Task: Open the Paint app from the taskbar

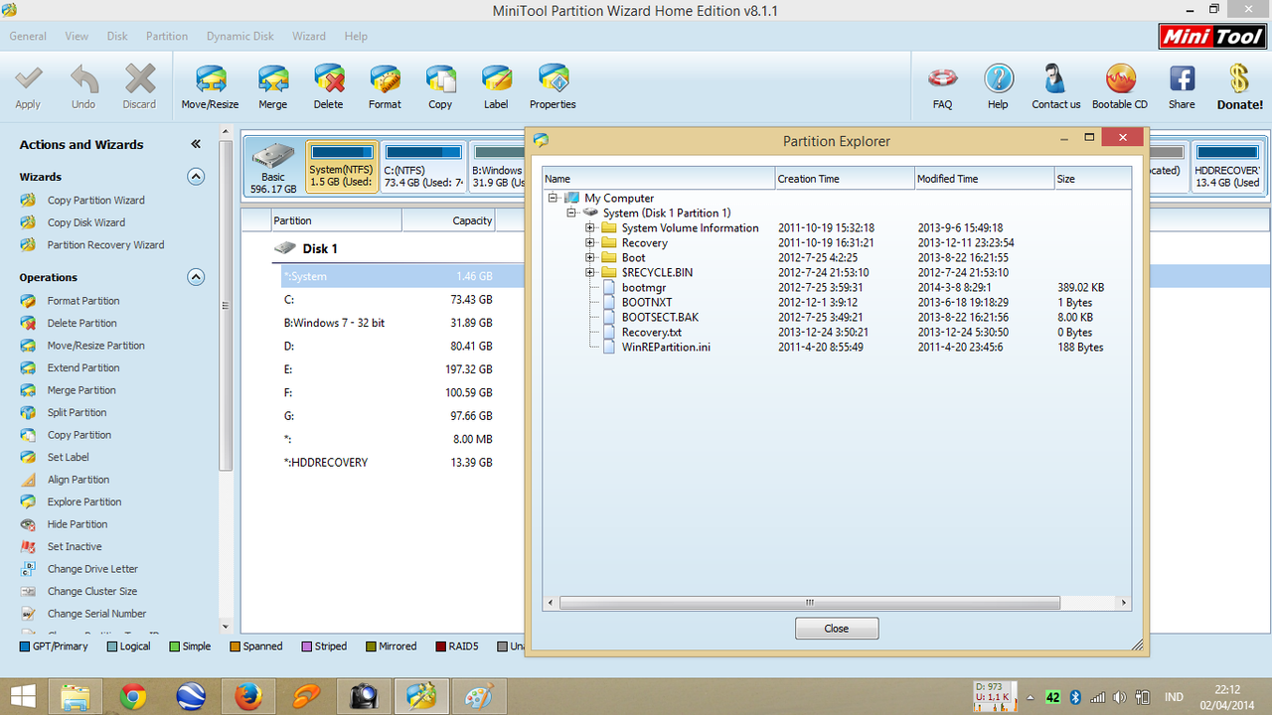Action: click(479, 695)
